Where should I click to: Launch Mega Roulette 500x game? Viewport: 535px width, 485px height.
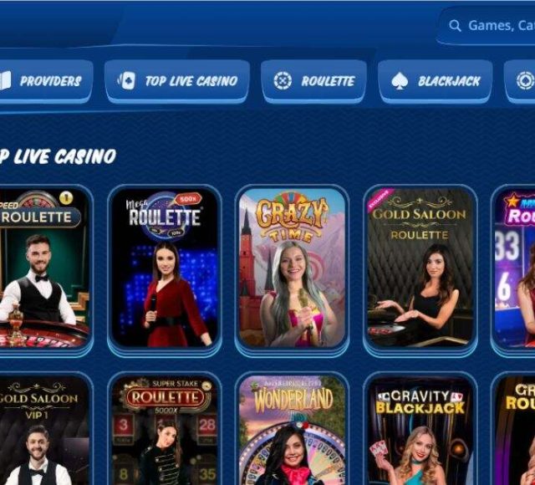tap(165, 268)
